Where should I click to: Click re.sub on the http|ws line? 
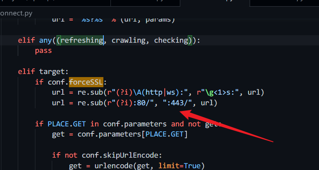(x=90, y=92)
